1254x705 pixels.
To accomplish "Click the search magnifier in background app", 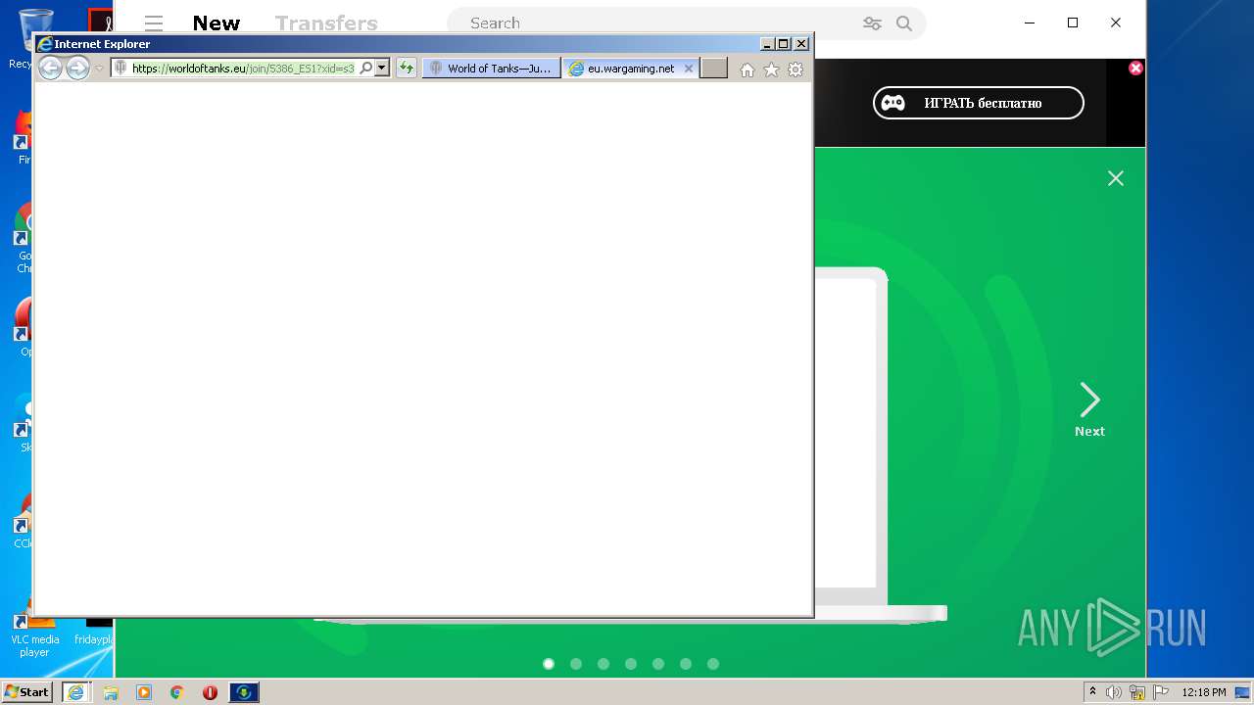I will click(x=904, y=23).
